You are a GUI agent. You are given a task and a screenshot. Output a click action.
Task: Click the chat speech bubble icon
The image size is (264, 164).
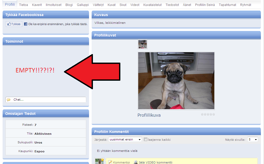(9, 100)
